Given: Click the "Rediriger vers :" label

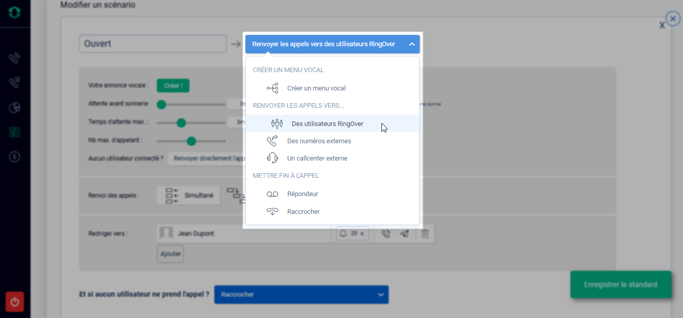Looking at the screenshot, I should [108, 234].
